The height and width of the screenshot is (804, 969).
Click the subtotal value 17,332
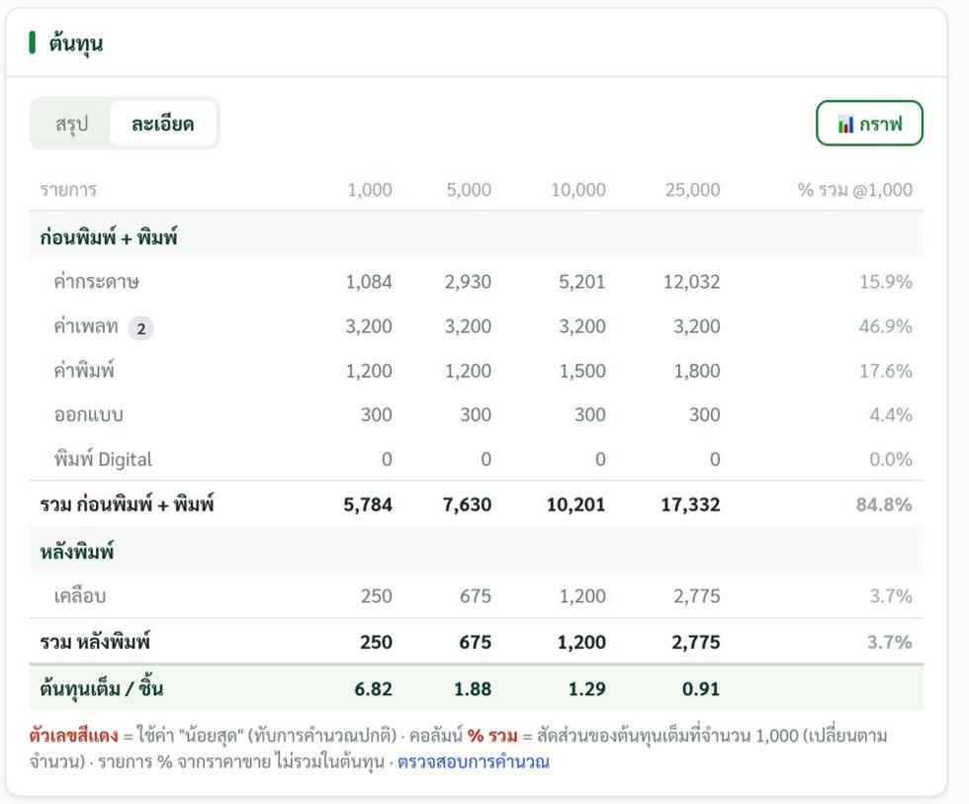click(691, 504)
